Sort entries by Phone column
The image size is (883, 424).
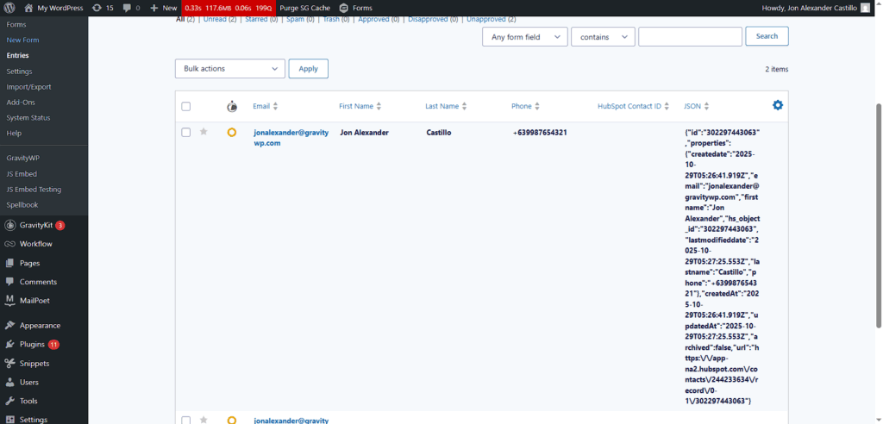[x=525, y=106]
